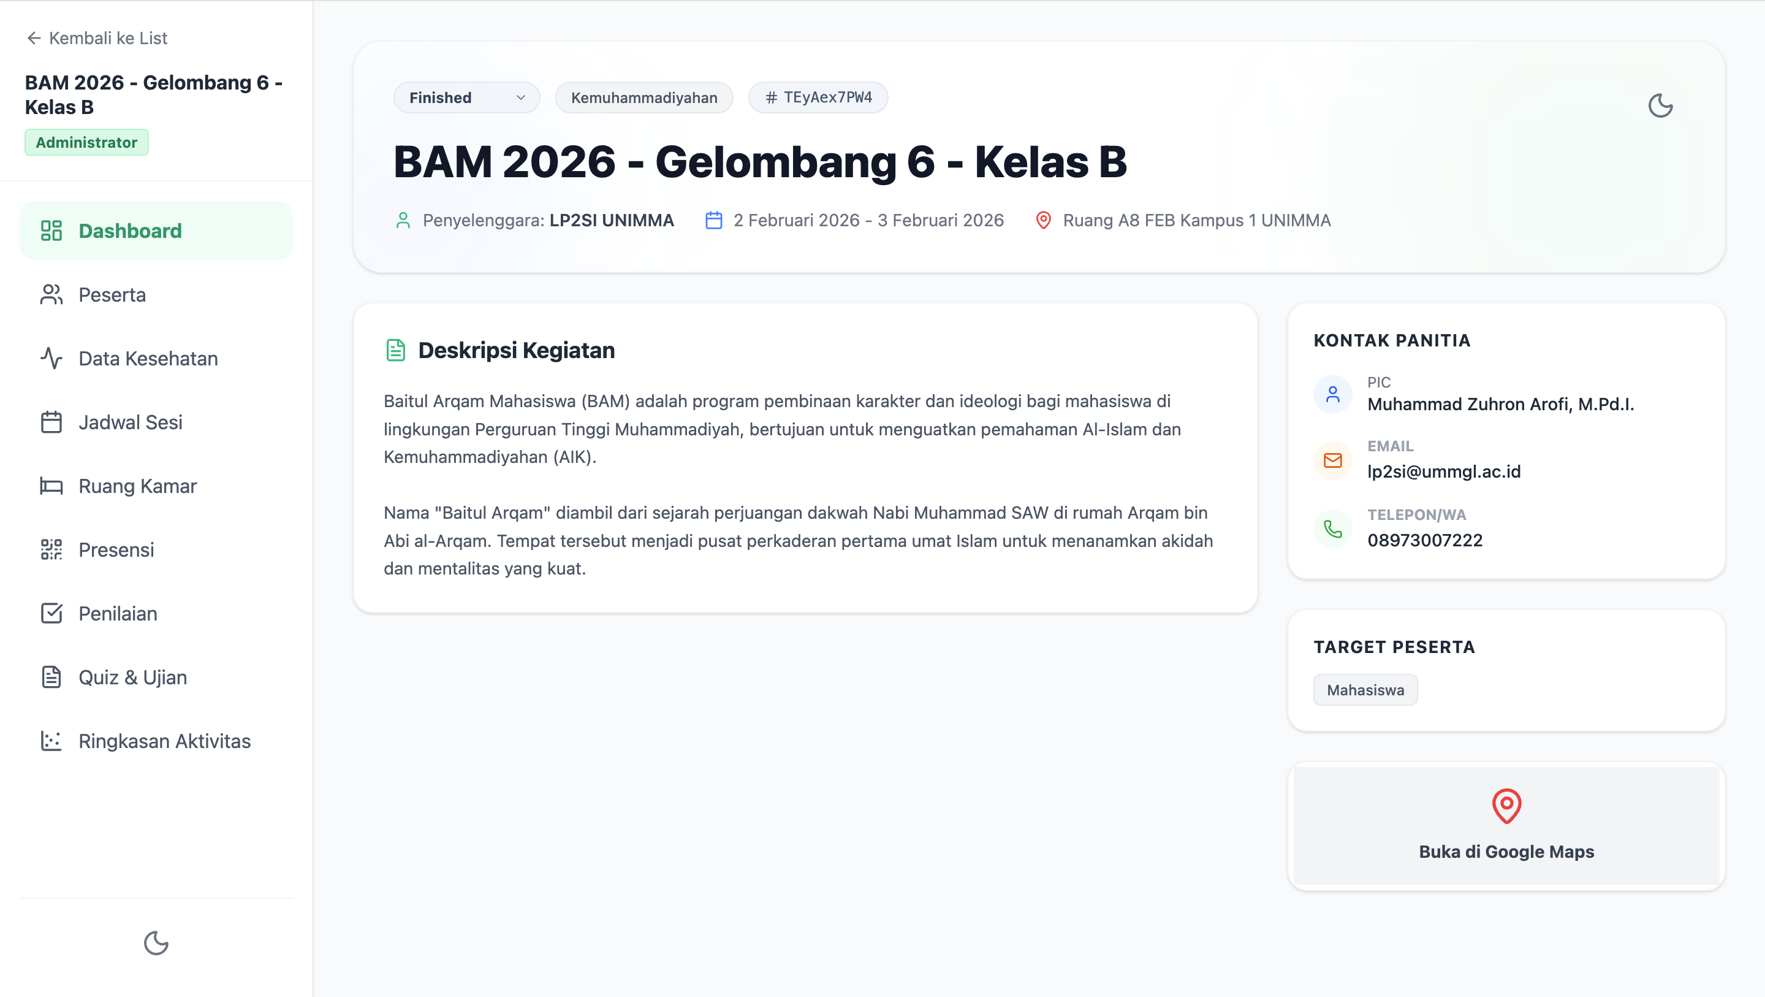
Task: Click the chevron on the status selector
Action: pyautogui.click(x=521, y=97)
